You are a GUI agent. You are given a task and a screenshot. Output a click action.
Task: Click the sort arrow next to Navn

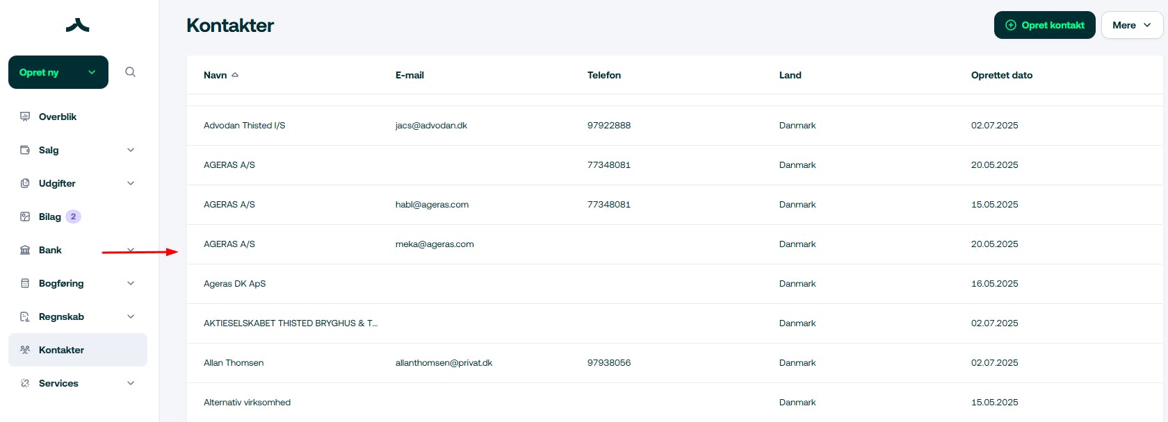[235, 75]
